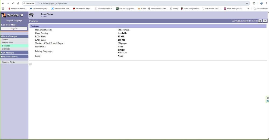The width and height of the screenshot is (269, 140).
Task: Open the Status page in sidebar
Action: (x=5, y=40)
